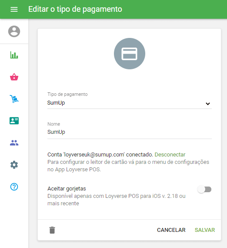
Task: Open the user account profile icon
Action: coord(14,31)
